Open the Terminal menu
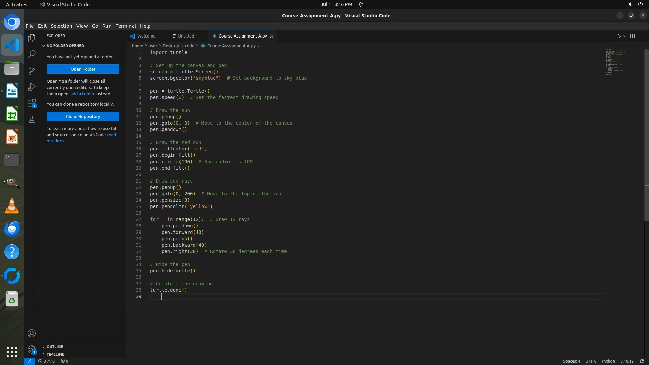The height and width of the screenshot is (365, 649). [125, 26]
